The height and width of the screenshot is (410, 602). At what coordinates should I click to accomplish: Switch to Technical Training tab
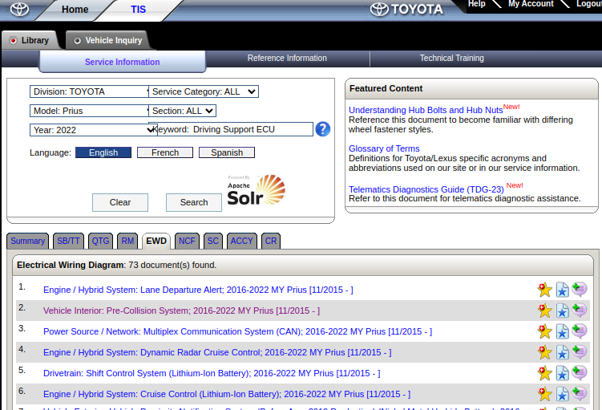(x=451, y=58)
